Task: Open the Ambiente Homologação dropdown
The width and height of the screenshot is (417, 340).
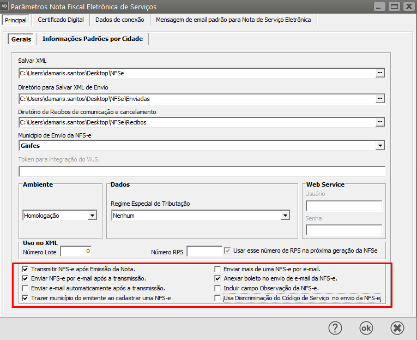Action: [92, 216]
